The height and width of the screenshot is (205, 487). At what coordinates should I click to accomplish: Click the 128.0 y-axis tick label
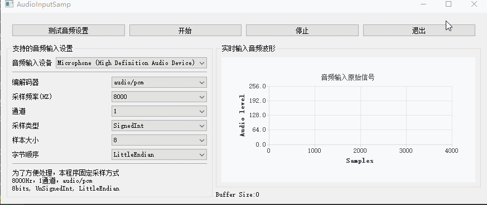[257, 116]
